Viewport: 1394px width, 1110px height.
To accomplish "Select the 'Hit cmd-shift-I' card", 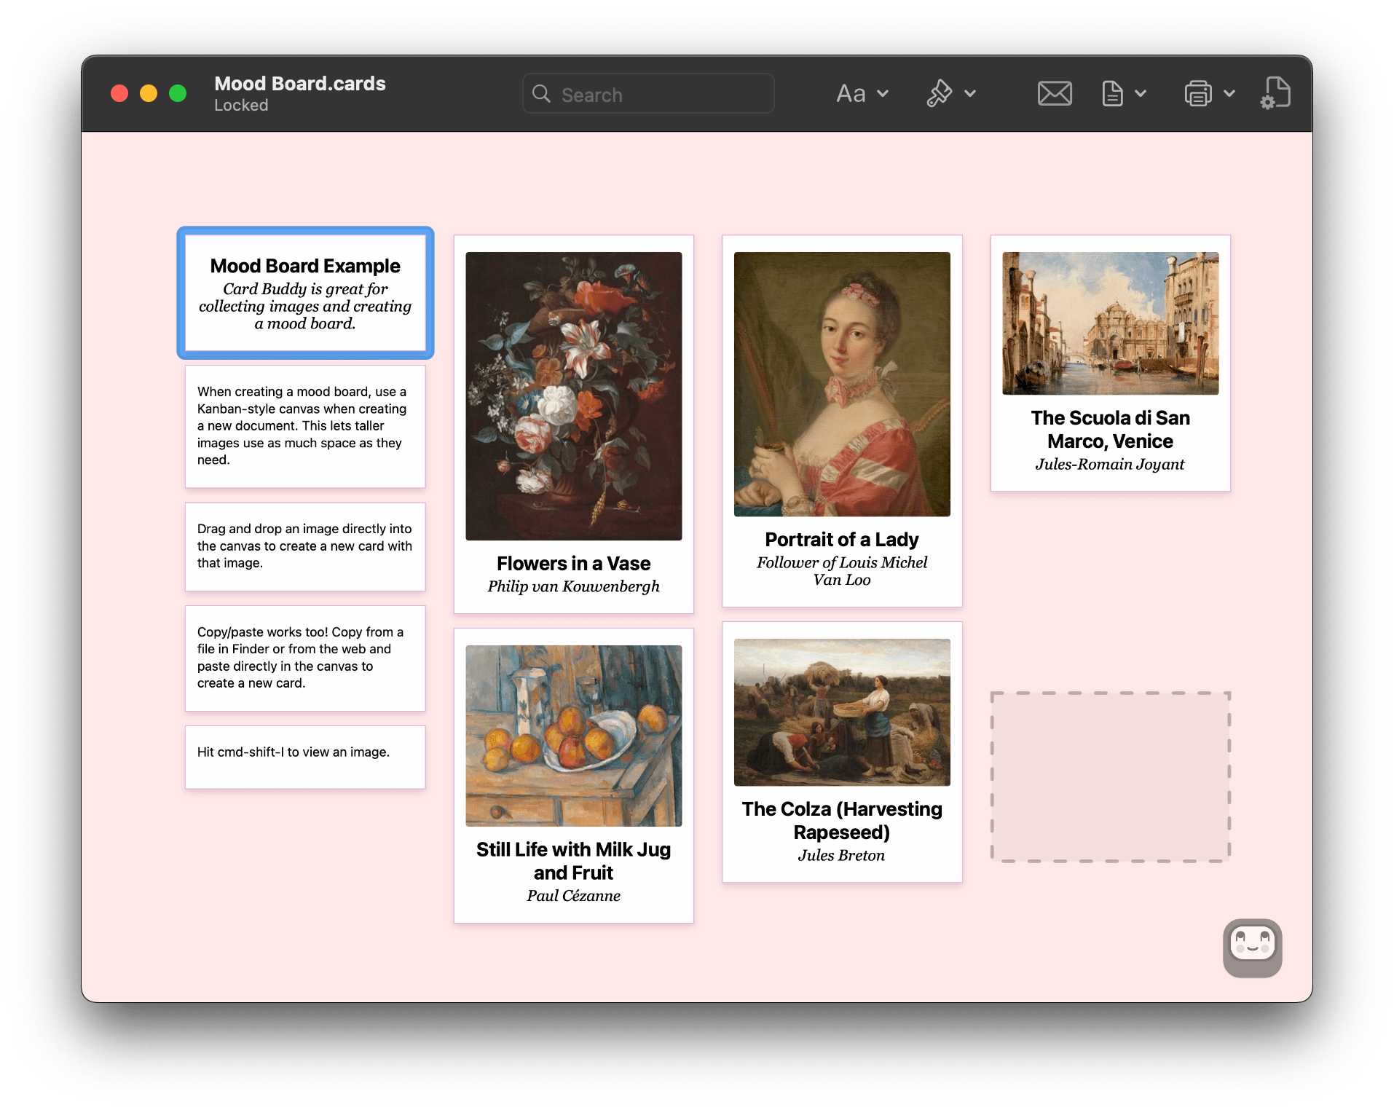I will click(x=305, y=757).
